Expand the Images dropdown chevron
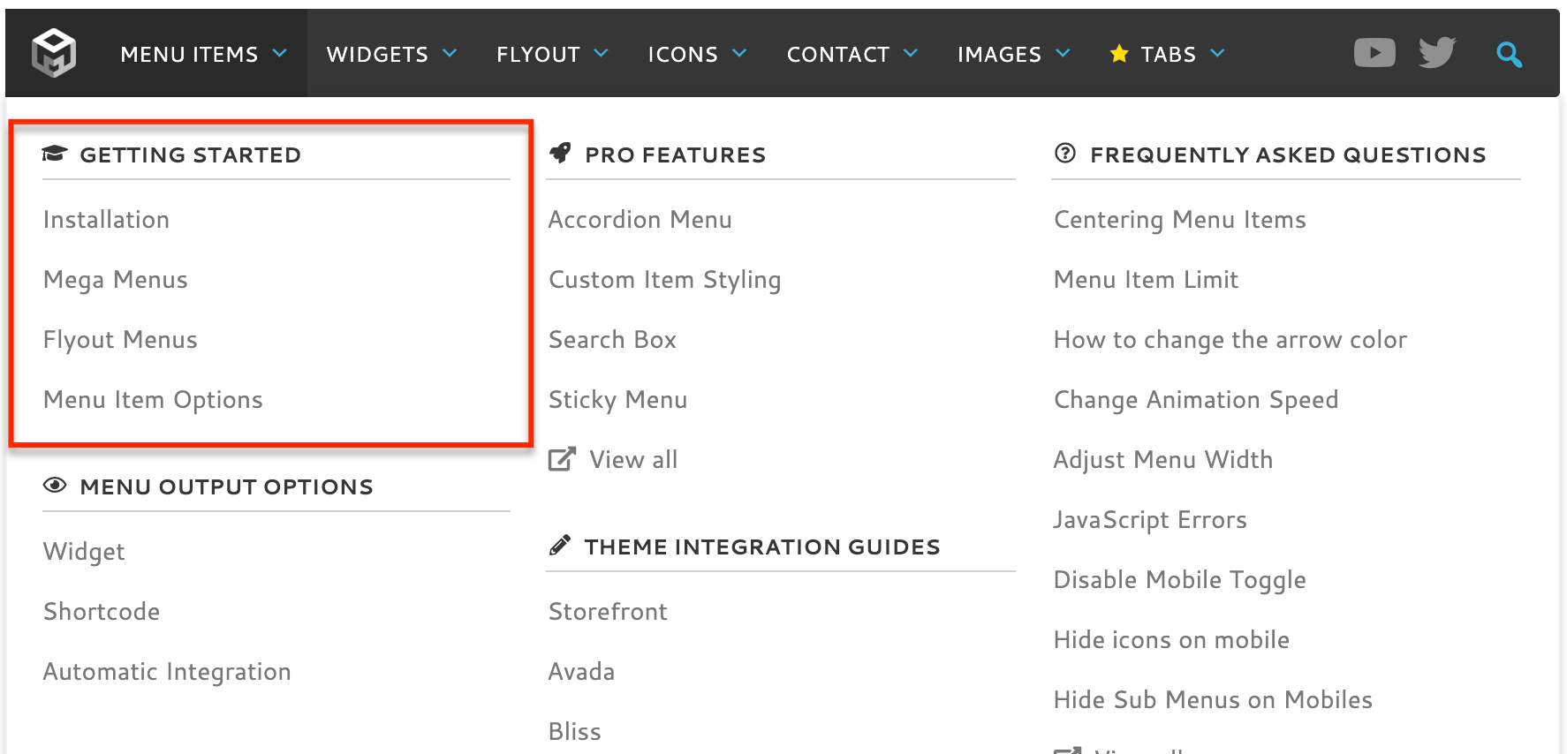 tap(1063, 54)
